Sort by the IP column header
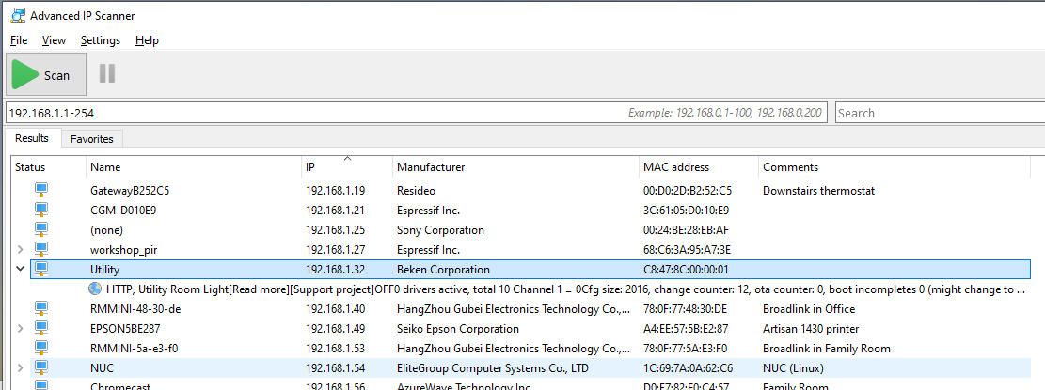The height and width of the screenshot is (390, 1045). click(x=346, y=167)
